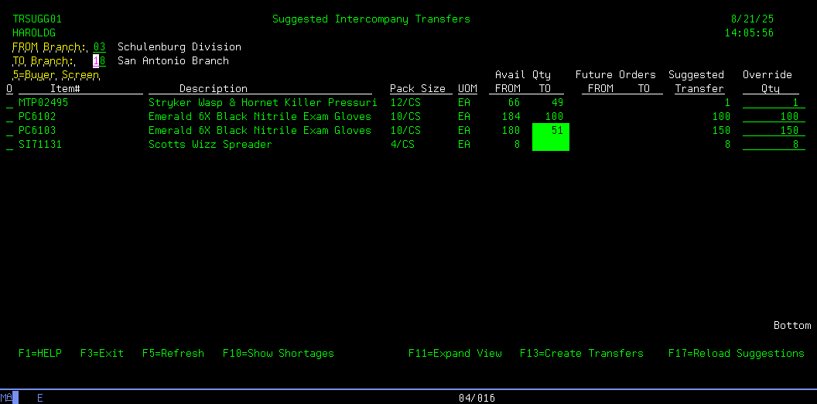Edit Override Qty for MTP02495 row

click(771, 103)
